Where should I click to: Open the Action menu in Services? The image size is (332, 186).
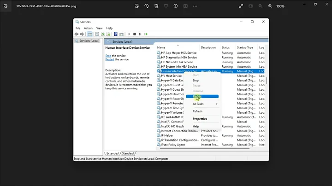[x=88, y=28]
